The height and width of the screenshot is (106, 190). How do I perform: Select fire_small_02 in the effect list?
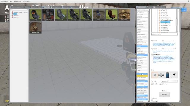(x=164, y=12)
